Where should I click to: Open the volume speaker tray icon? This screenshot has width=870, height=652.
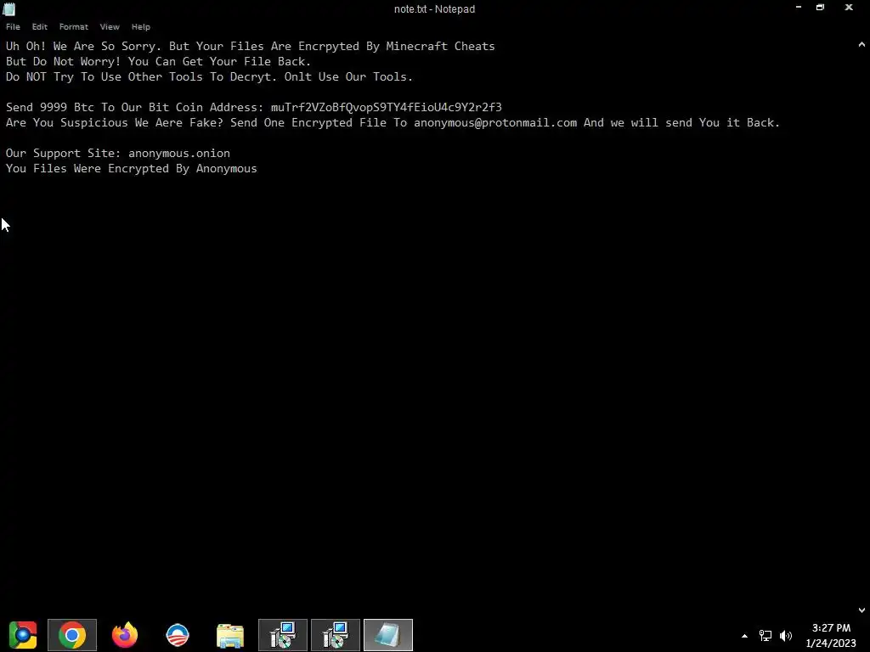coord(786,636)
